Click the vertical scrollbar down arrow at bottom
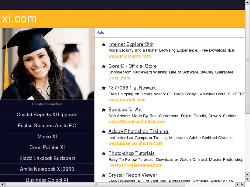 [248, 179]
